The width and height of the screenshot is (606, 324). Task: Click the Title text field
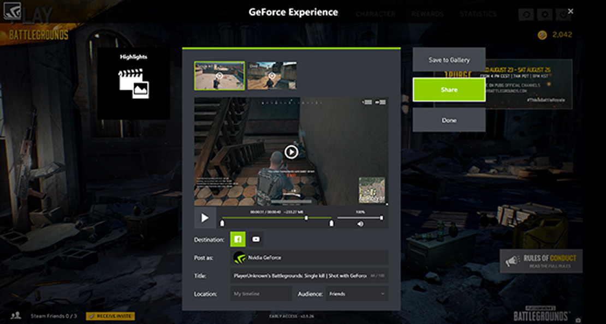[309, 276]
